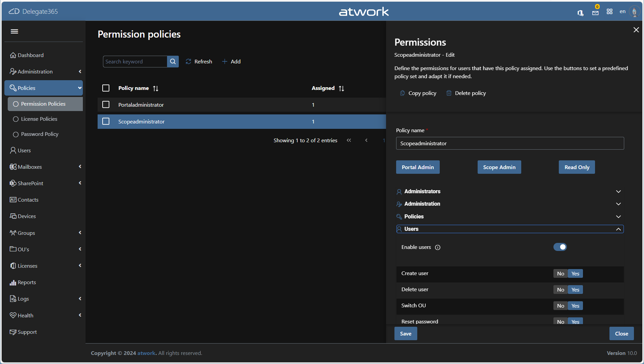Set Create user to No
Image resolution: width=644 pixels, height=364 pixels.
click(560, 273)
